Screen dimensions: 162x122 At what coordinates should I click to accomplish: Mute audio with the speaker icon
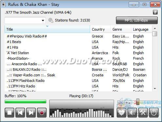pyautogui.click(x=132, y=113)
